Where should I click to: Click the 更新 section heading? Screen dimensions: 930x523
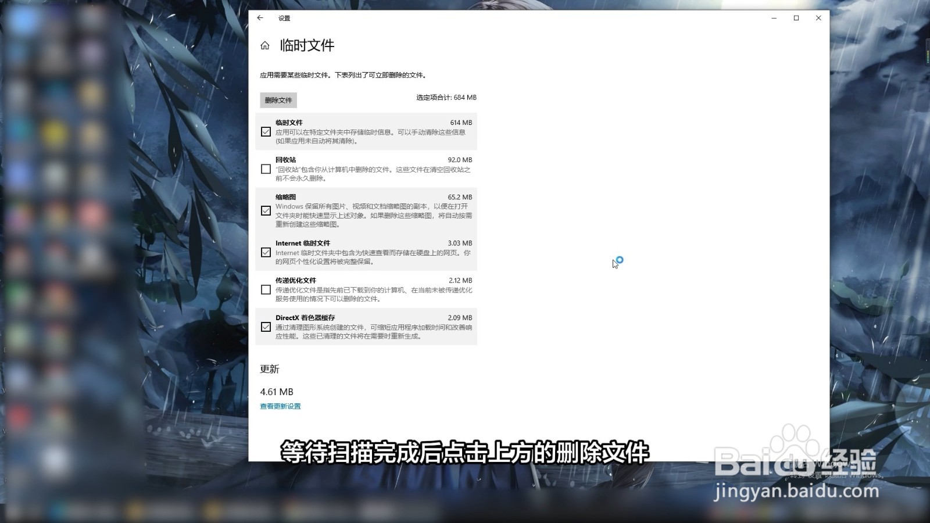270,369
